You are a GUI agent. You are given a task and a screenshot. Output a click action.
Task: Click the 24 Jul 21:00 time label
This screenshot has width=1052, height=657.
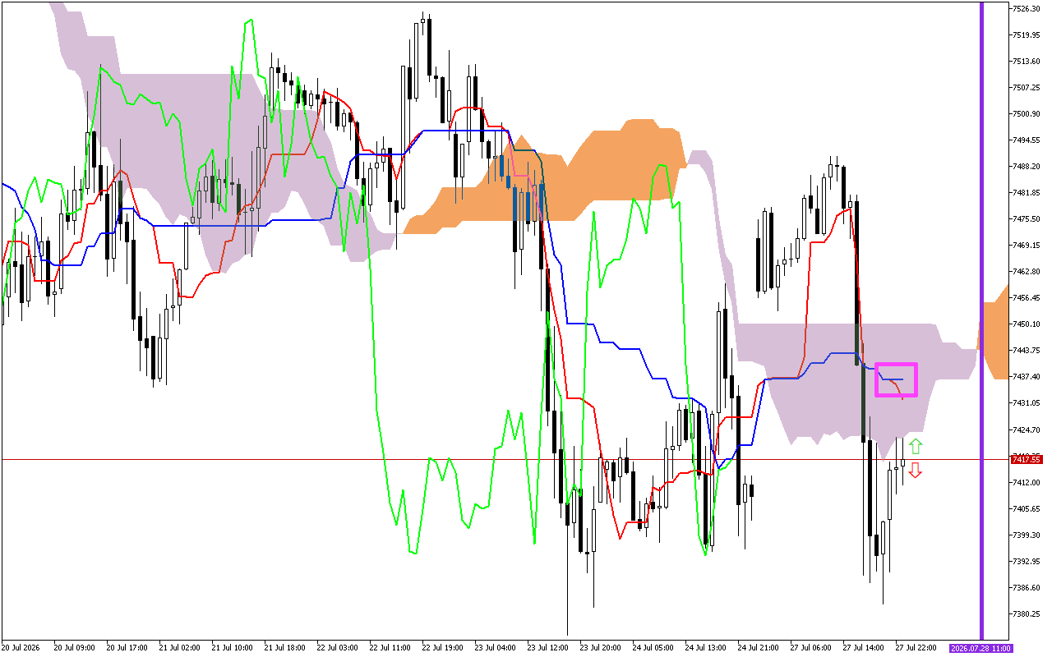point(758,648)
